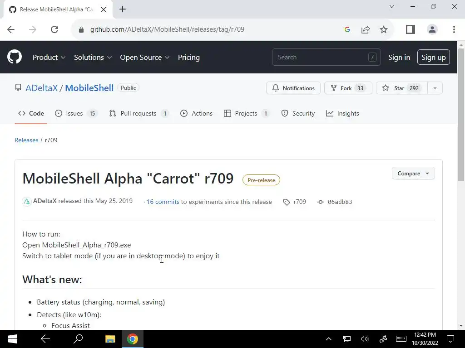465x348 pixels.
Task: Open the Chrome three-dot menu
Action: pos(454,29)
